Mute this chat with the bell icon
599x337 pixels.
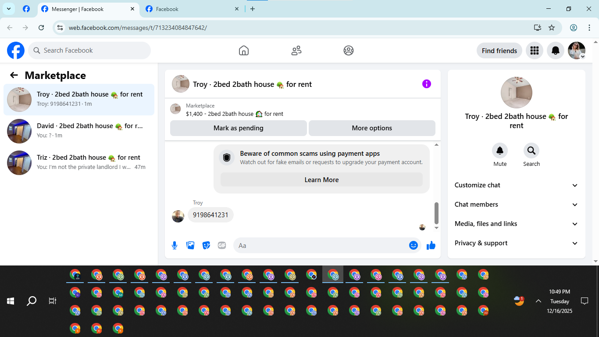(500, 151)
